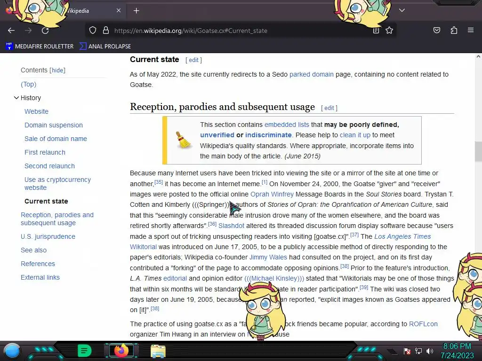Go to First relaunch section
This screenshot has width=482, height=361.
(45, 153)
